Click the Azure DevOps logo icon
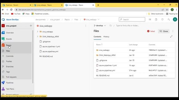The height and width of the screenshot is (100, 179). [3, 19]
